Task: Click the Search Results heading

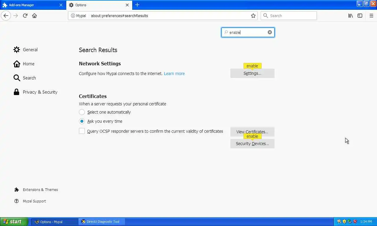Action: coord(98,50)
